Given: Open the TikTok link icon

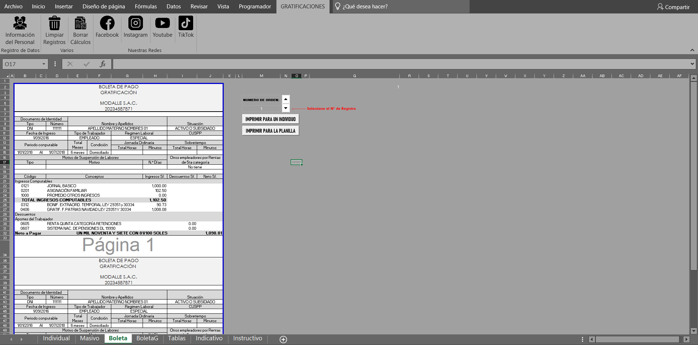Looking at the screenshot, I should coord(186,23).
